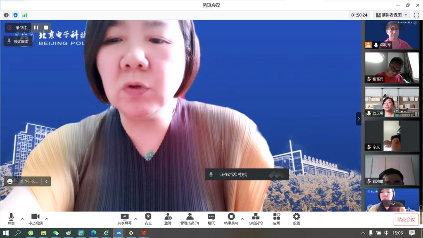Click the meeting info icon at top-left
Screen dimensions: 423x238
[x=6, y=15]
